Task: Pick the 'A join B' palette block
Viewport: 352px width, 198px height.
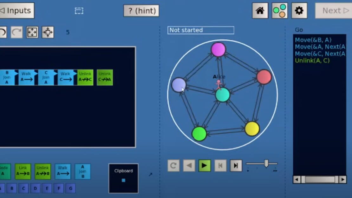Action: 83,171
